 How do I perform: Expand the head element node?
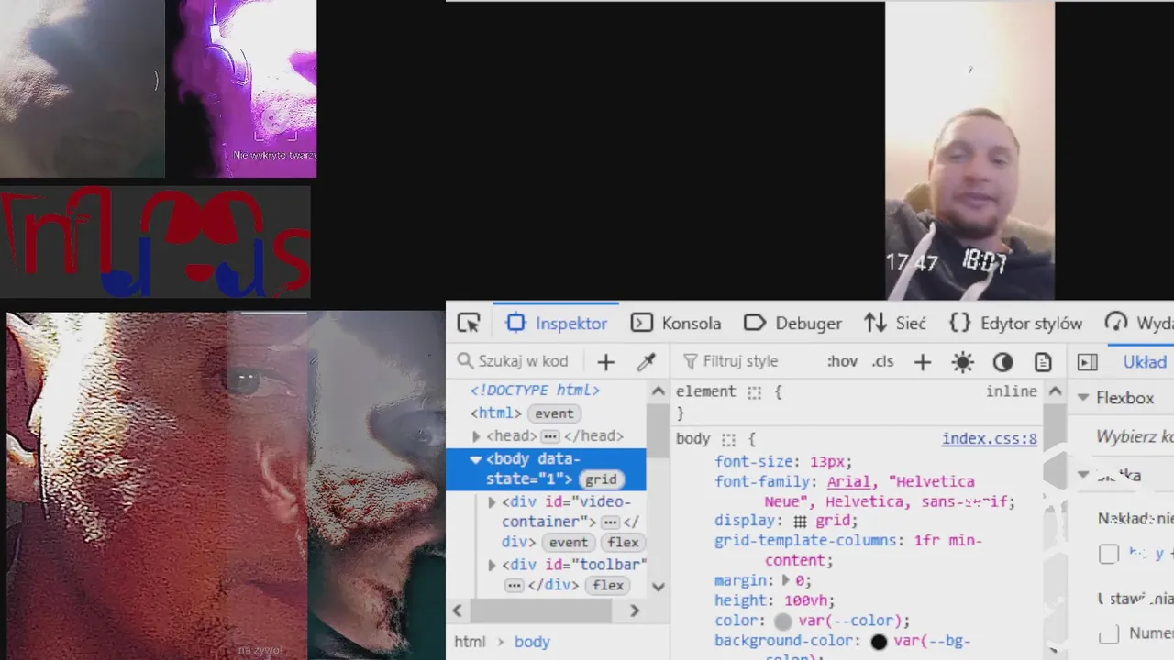476,436
